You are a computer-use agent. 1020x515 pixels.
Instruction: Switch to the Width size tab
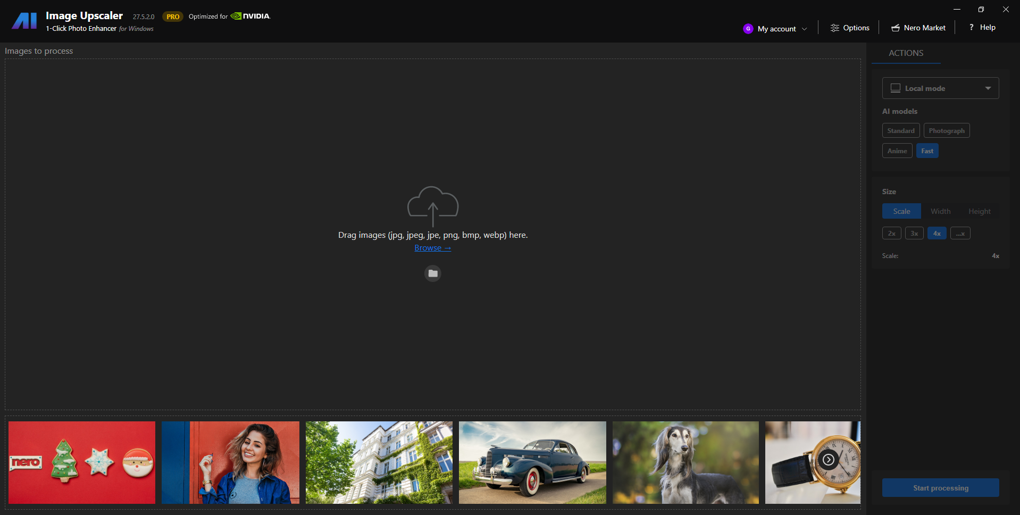tap(940, 211)
